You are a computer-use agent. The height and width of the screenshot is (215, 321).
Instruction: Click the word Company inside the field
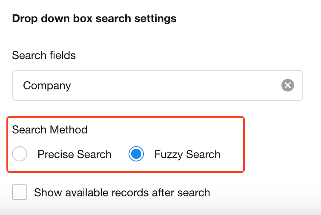pos(47,85)
